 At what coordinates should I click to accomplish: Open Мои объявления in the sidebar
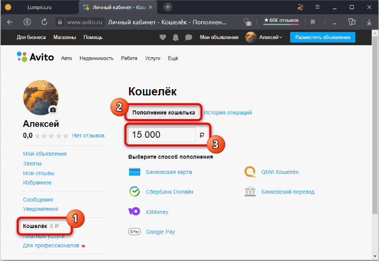(x=45, y=154)
